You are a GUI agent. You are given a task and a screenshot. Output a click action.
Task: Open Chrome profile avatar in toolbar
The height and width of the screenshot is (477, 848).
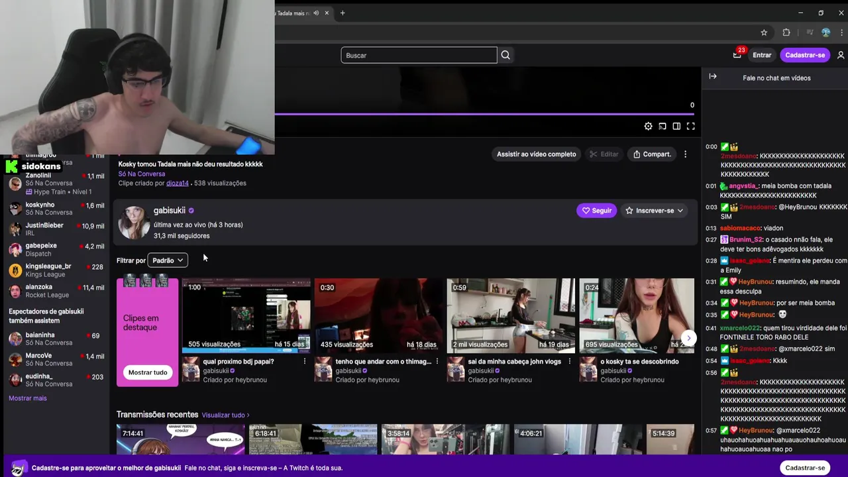(x=825, y=32)
